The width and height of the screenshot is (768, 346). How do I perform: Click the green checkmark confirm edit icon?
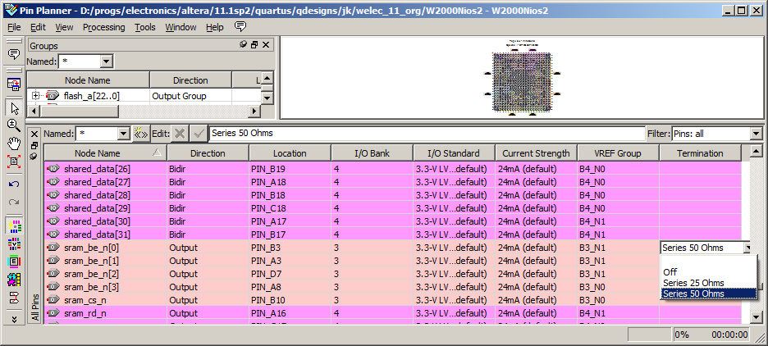(199, 133)
